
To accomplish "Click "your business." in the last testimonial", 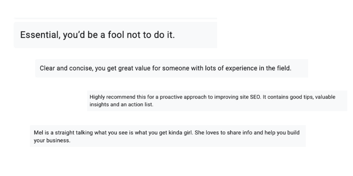I will click(52, 141).
